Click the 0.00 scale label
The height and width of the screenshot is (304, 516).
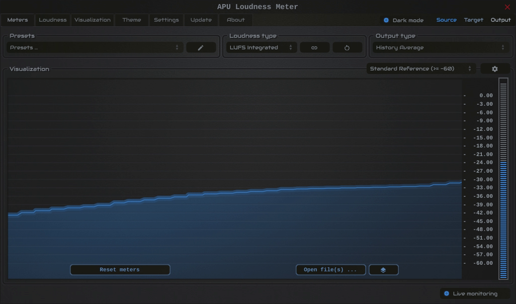(486, 96)
